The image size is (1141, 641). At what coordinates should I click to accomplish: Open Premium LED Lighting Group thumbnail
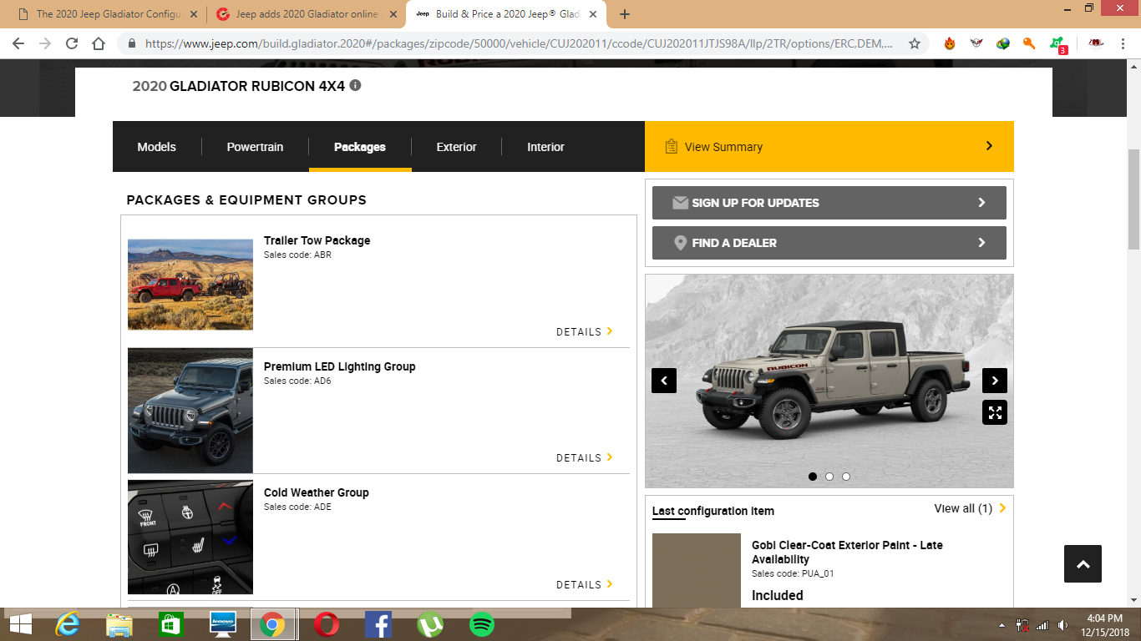[x=190, y=411]
